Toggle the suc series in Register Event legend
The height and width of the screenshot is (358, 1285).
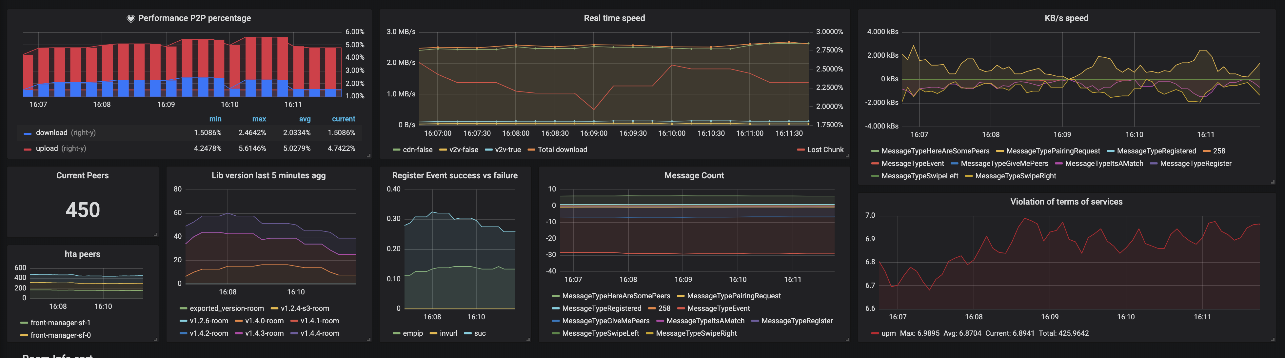click(x=479, y=333)
